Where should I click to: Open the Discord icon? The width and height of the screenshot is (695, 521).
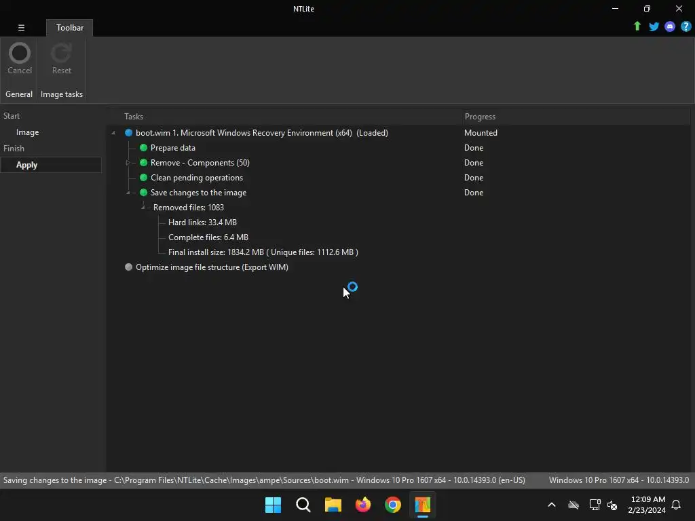[x=670, y=26]
